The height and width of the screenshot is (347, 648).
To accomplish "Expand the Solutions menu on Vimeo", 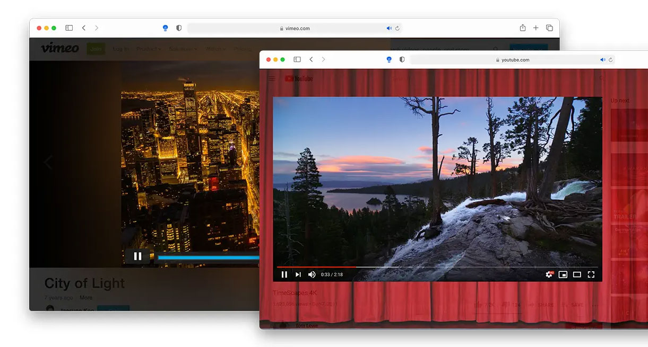I will (x=182, y=48).
